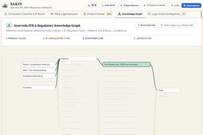Click the moon icon in Dark Mode button
Image resolution: width=203 pixels, height=135 pixels.
coord(103,6)
